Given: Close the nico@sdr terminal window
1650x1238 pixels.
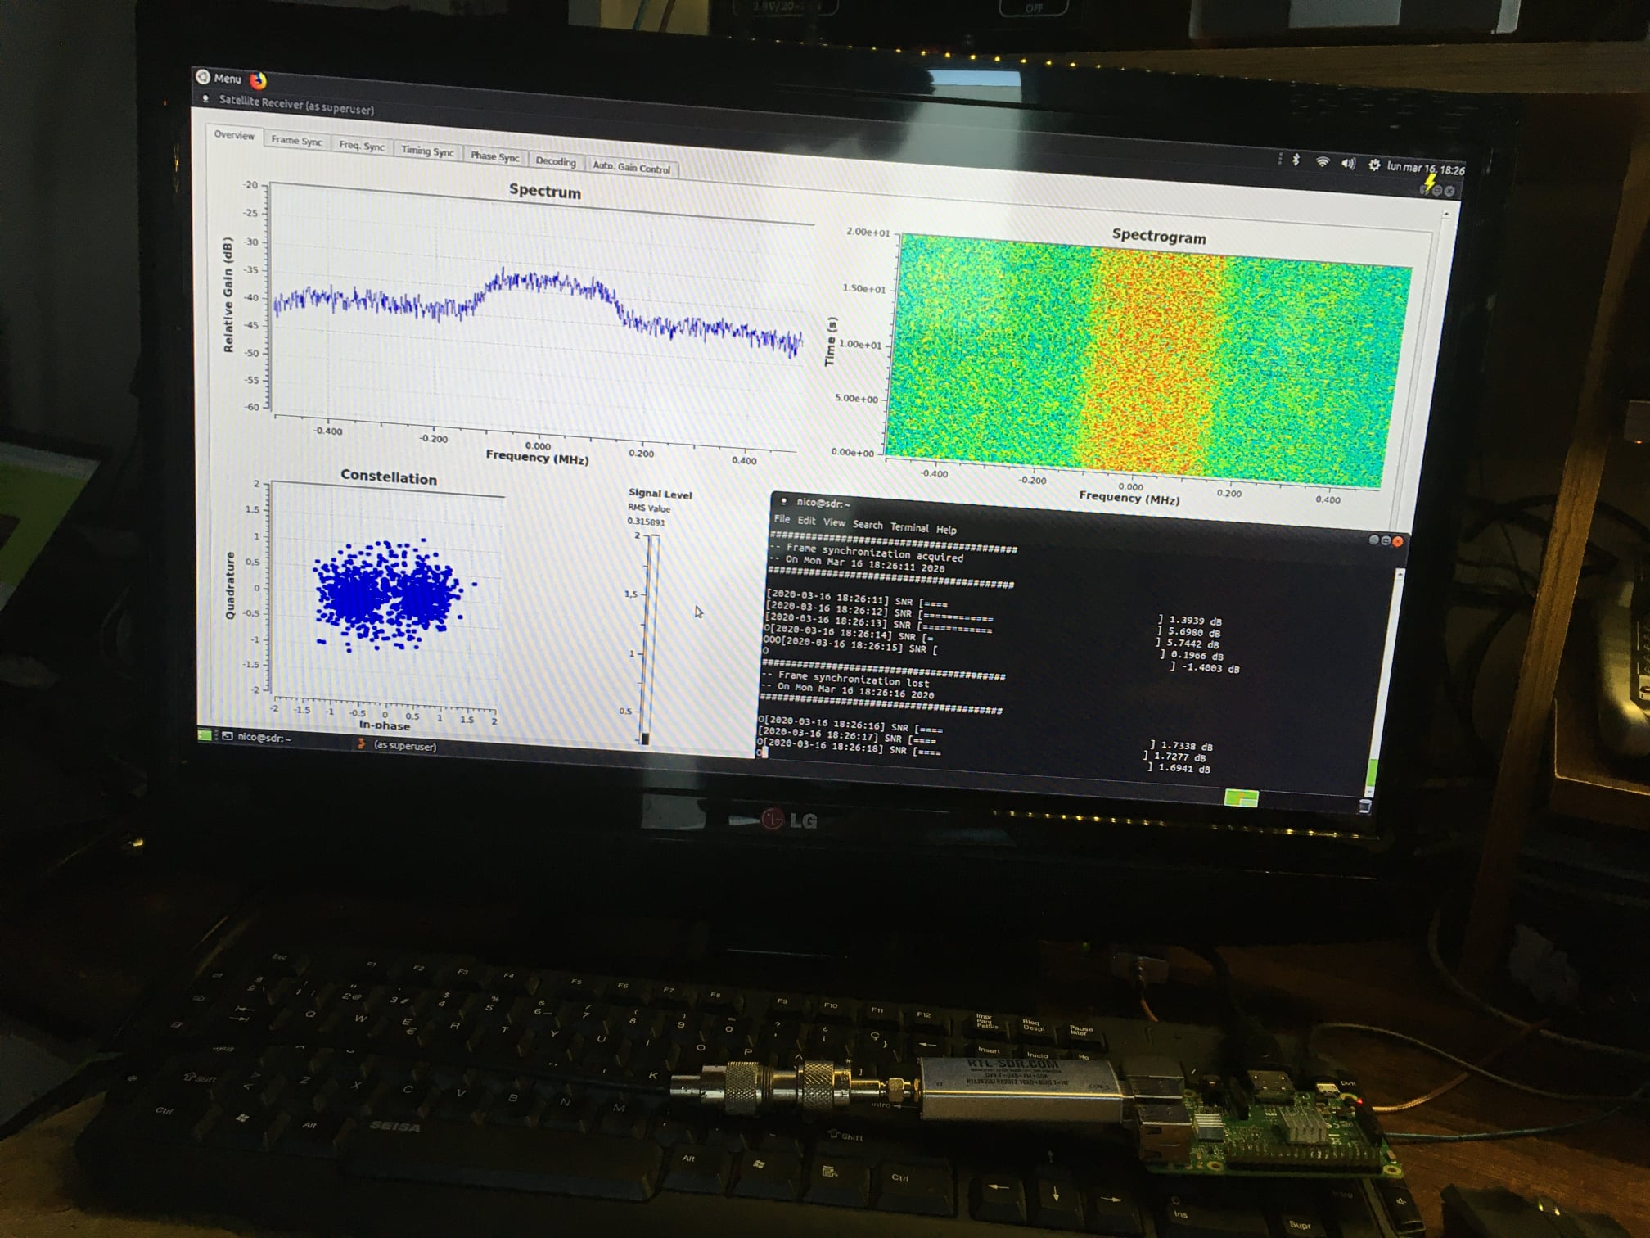Looking at the screenshot, I should (x=1398, y=541).
